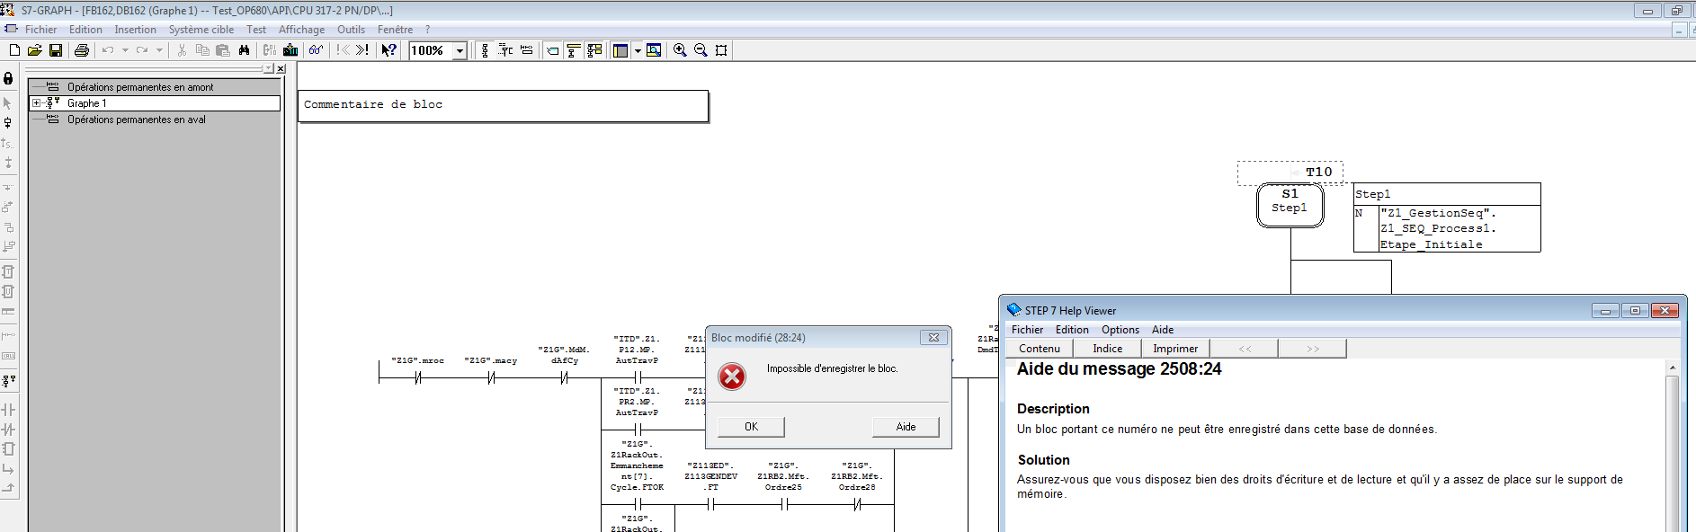This screenshot has height=532, width=1696.
Task: Click the context help arrow icon
Action: (388, 50)
